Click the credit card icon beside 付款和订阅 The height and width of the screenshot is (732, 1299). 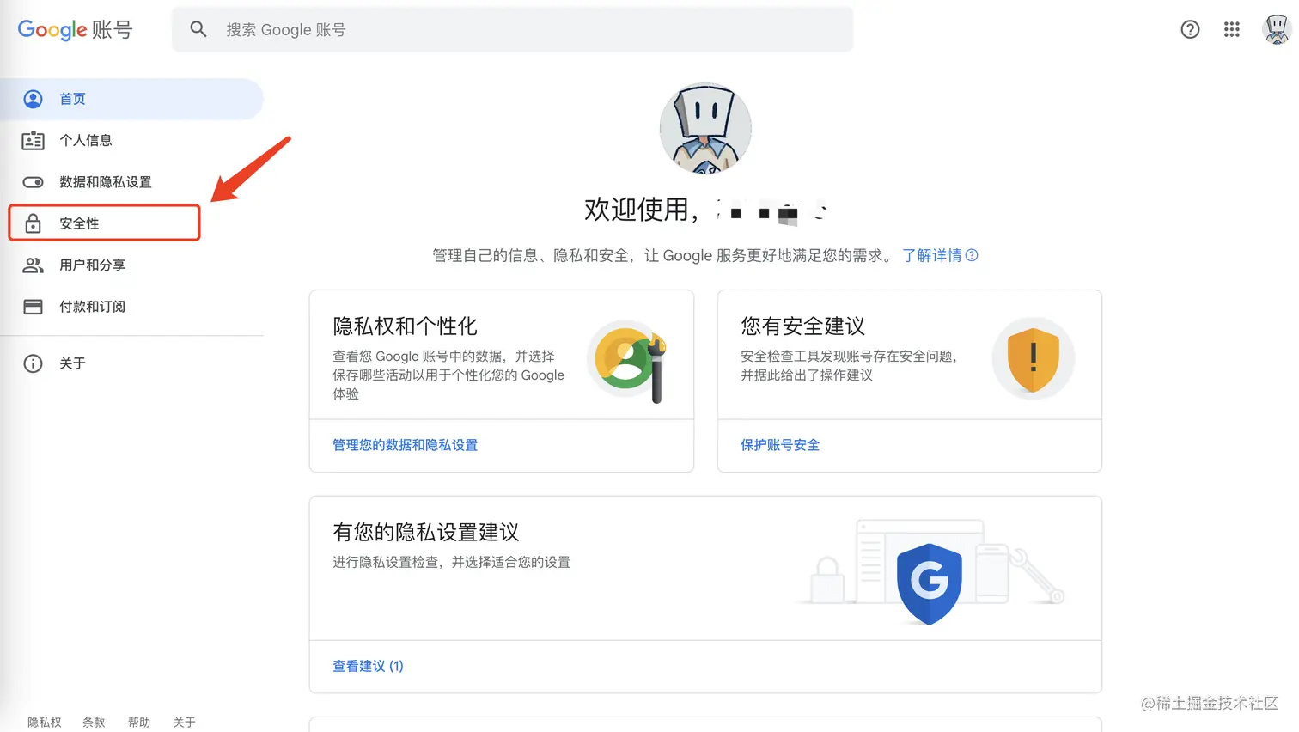(33, 307)
